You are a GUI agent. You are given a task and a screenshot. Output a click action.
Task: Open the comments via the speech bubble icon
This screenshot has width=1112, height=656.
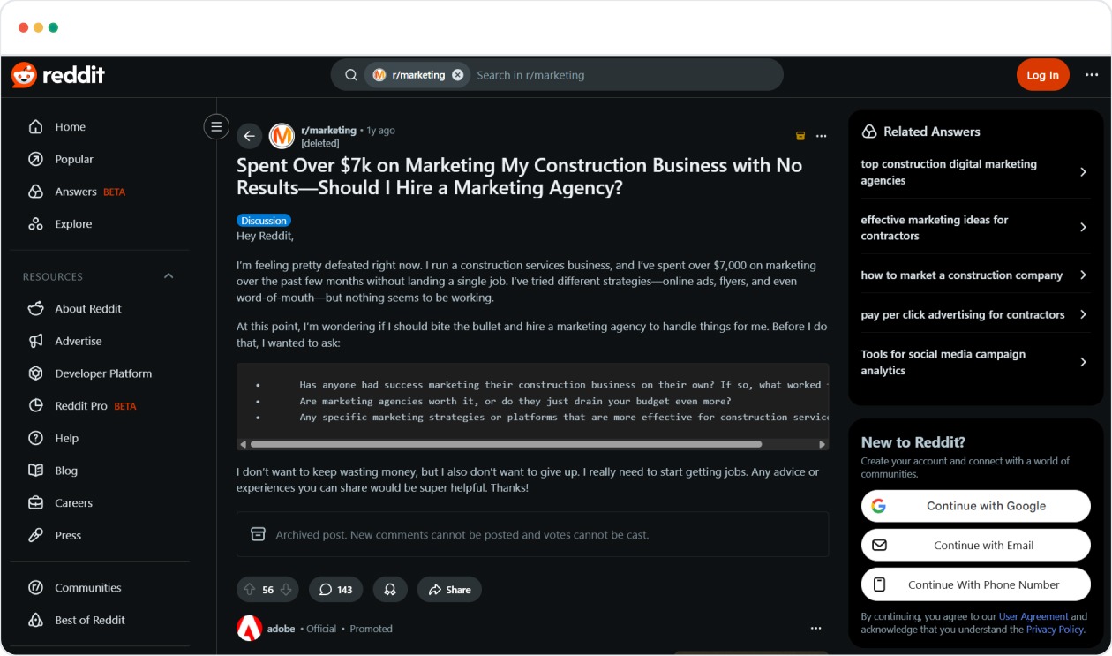pyautogui.click(x=325, y=589)
